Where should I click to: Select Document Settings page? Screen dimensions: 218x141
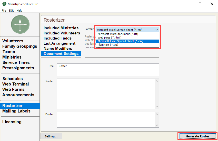pyautogui.click(x=61, y=54)
